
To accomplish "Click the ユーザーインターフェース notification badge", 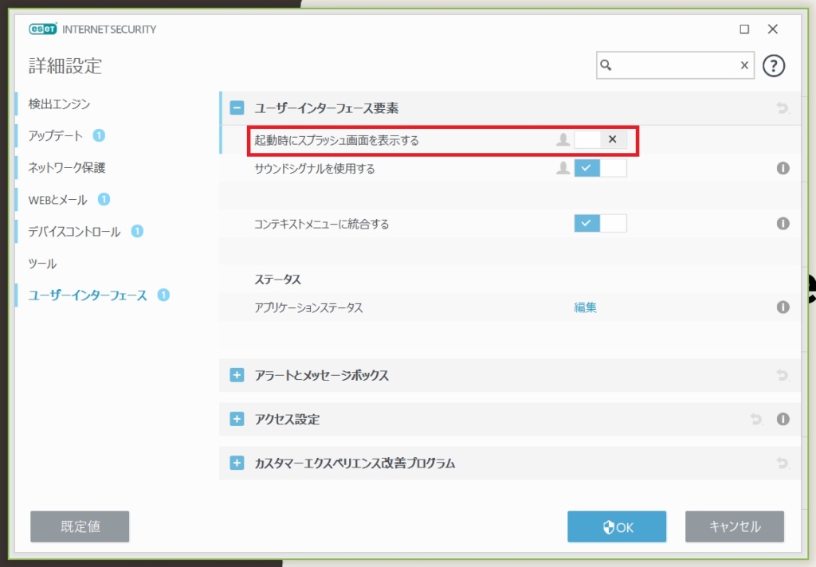I will click(163, 295).
